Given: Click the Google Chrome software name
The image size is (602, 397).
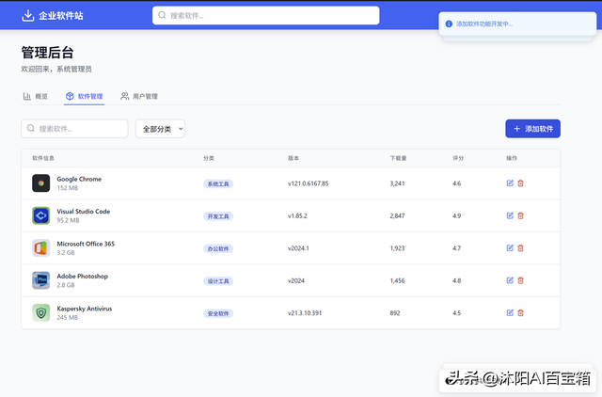Looking at the screenshot, I should [x=79, y=179].
